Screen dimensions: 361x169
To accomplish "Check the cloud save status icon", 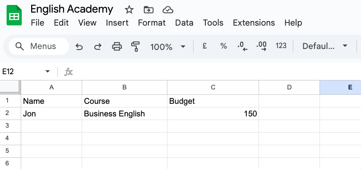I will 168,10.
